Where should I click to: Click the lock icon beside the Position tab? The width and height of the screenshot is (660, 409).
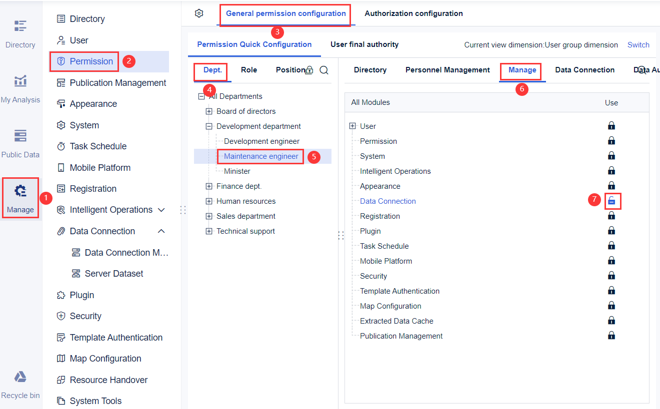[x=309, y=70]
